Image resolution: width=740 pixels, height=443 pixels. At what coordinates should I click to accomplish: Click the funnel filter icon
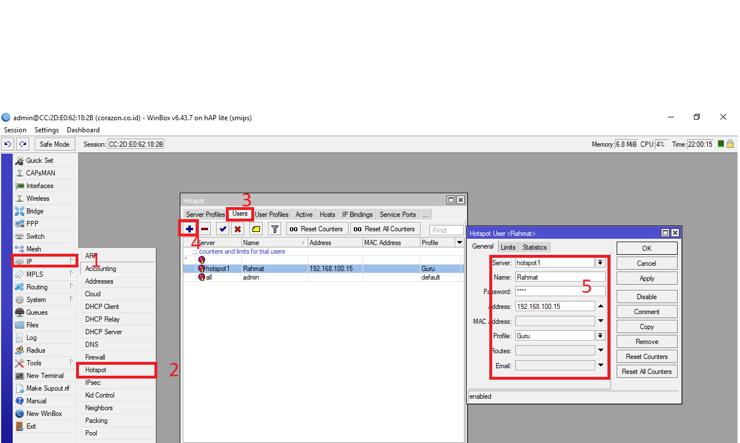[275, 229]
